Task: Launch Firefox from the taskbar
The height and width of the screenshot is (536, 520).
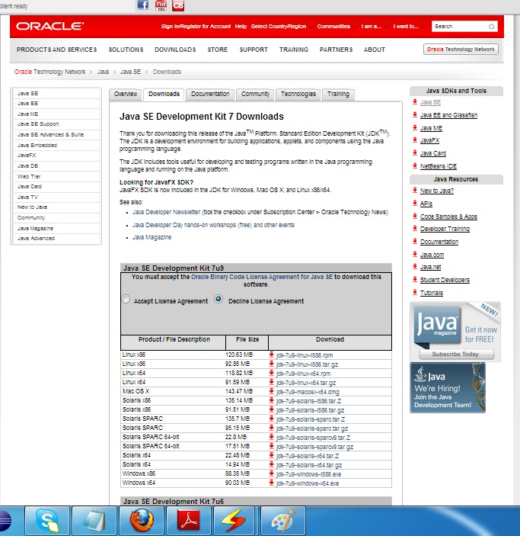Action: click(x=142, y=520)
